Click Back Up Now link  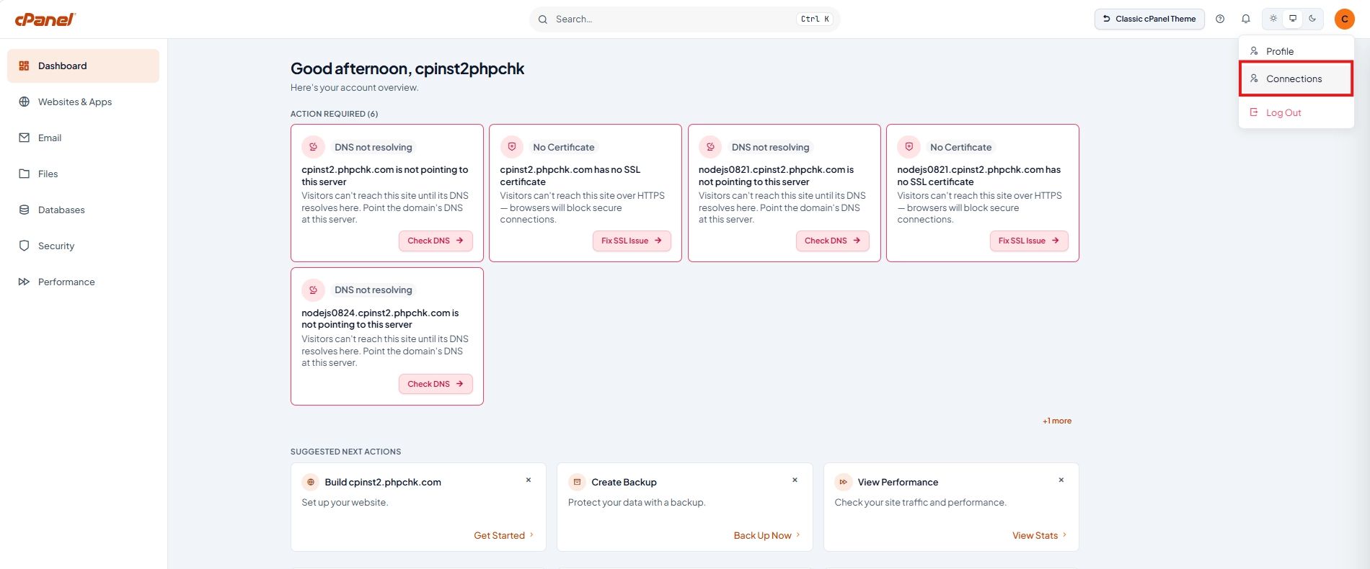(767, 535)
